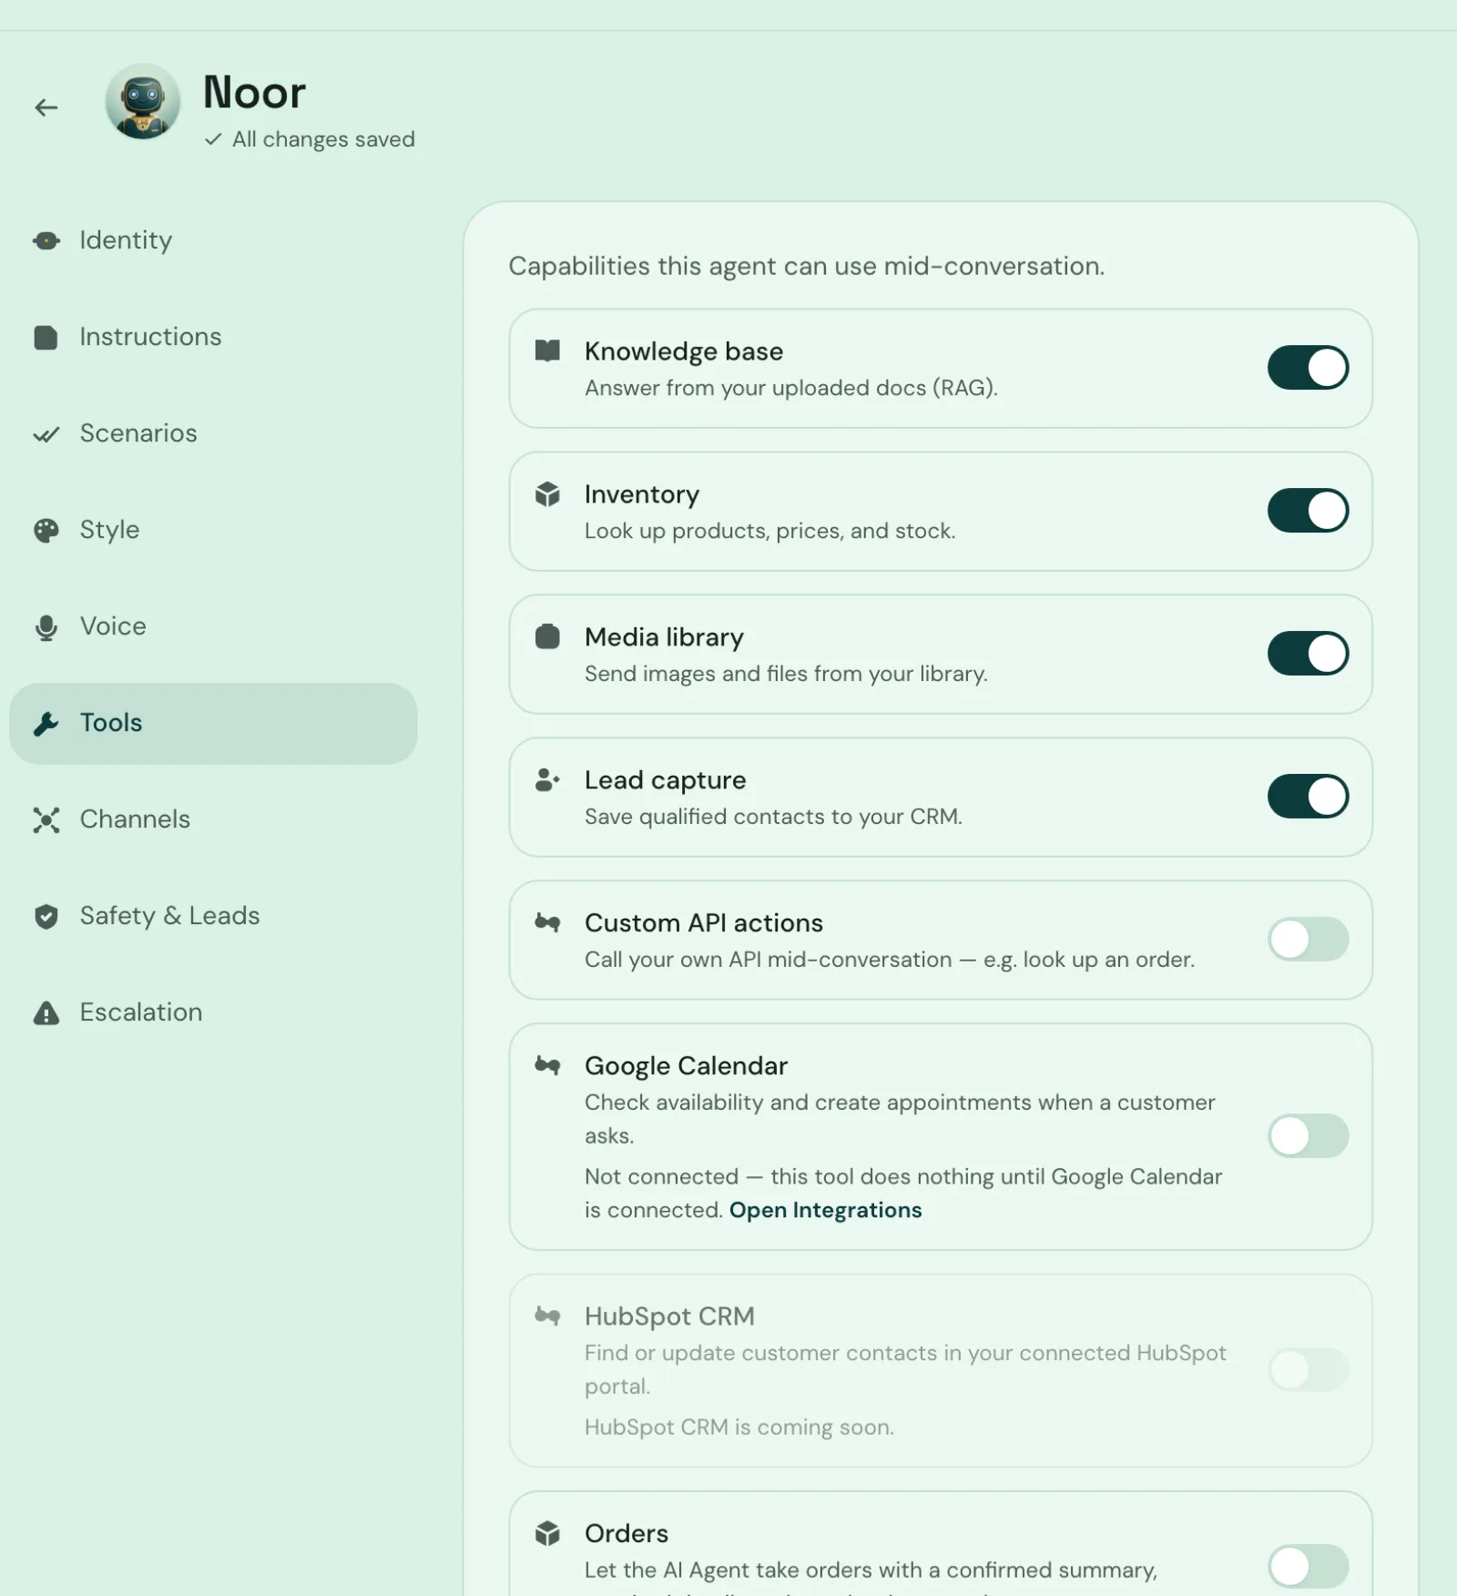The width and height of the screenshot is (1457, 1596).
Task: Click the back arrow icon
Action: click(46, 107)
